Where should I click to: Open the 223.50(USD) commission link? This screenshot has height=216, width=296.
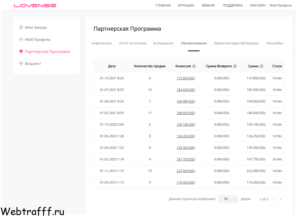186,171
